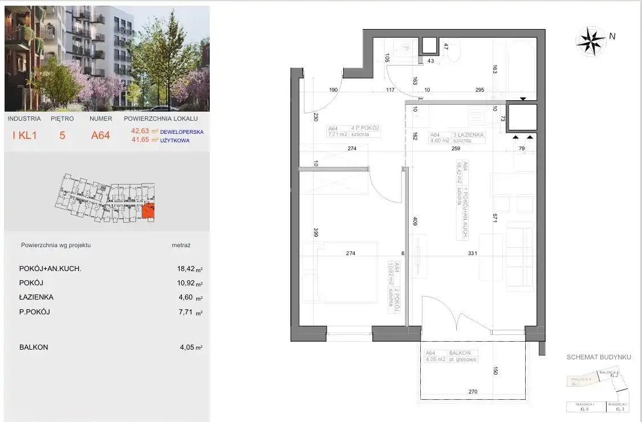Image resolution: width=642 pixels, height=422 pixels.
Task: Click the DEWELOPERSKA area label
Action: click(x=182, y=132)
